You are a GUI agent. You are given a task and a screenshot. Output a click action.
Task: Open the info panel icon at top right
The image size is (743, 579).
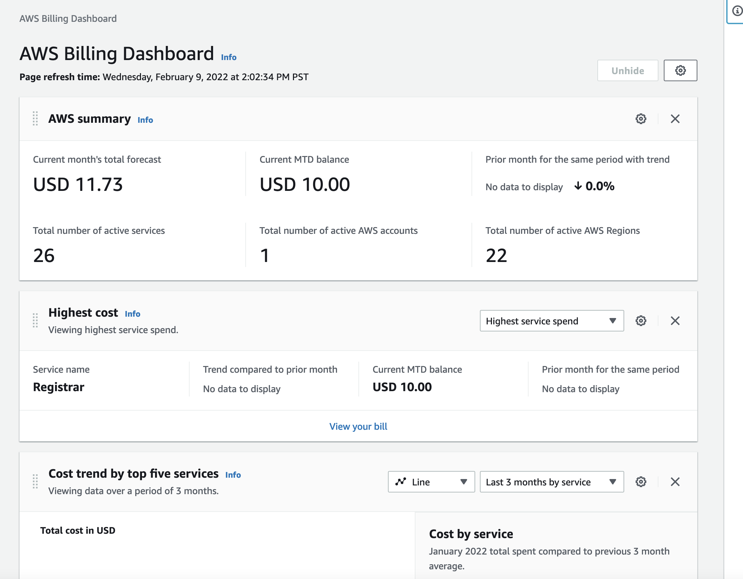[x=737, y=11]
